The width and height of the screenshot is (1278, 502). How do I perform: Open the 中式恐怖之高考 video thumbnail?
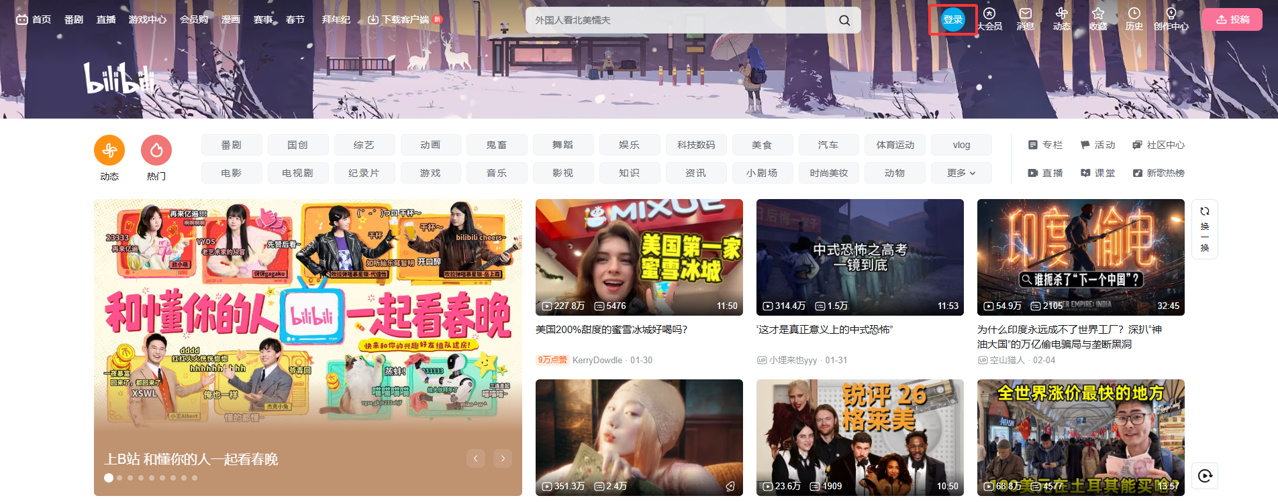860,257
